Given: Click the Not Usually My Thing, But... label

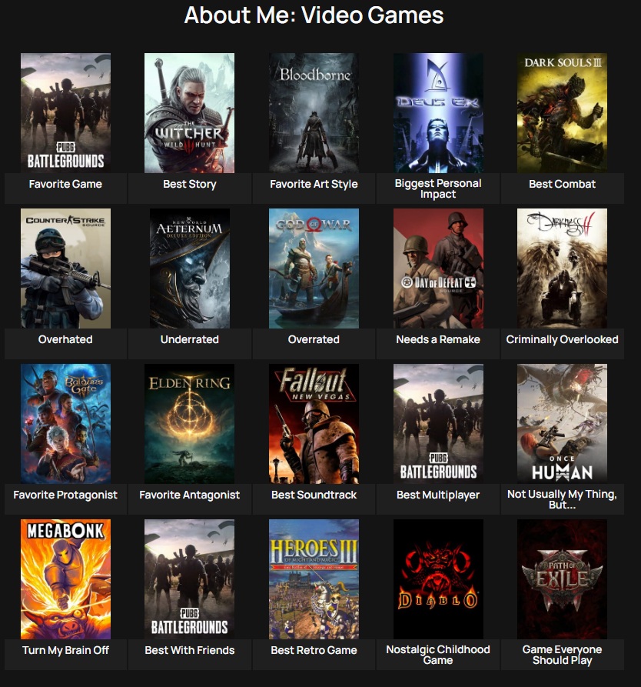Looking at the screenshot, I should 562,499.
